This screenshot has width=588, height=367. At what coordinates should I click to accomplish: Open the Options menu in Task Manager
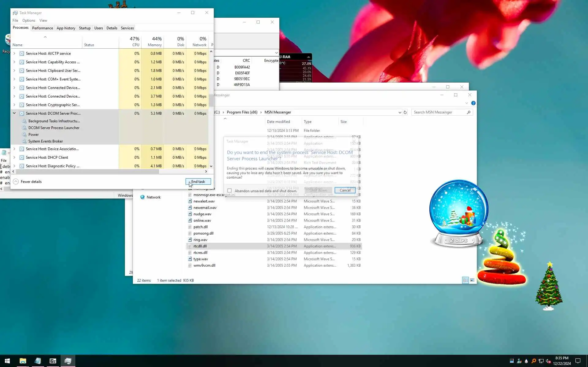(x=29, y=20)
